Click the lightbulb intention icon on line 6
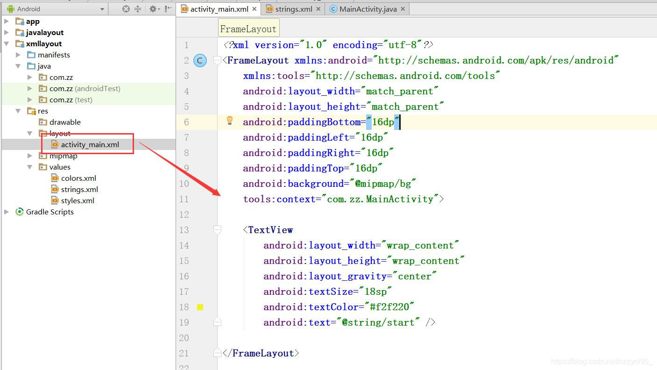This screenshot has height=370, width=657. pos(229,121)
